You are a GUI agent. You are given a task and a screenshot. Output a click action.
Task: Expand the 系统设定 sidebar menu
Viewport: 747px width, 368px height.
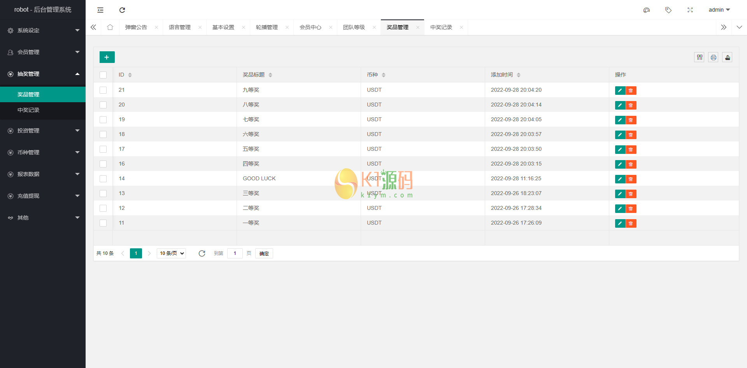coord(43,30)
